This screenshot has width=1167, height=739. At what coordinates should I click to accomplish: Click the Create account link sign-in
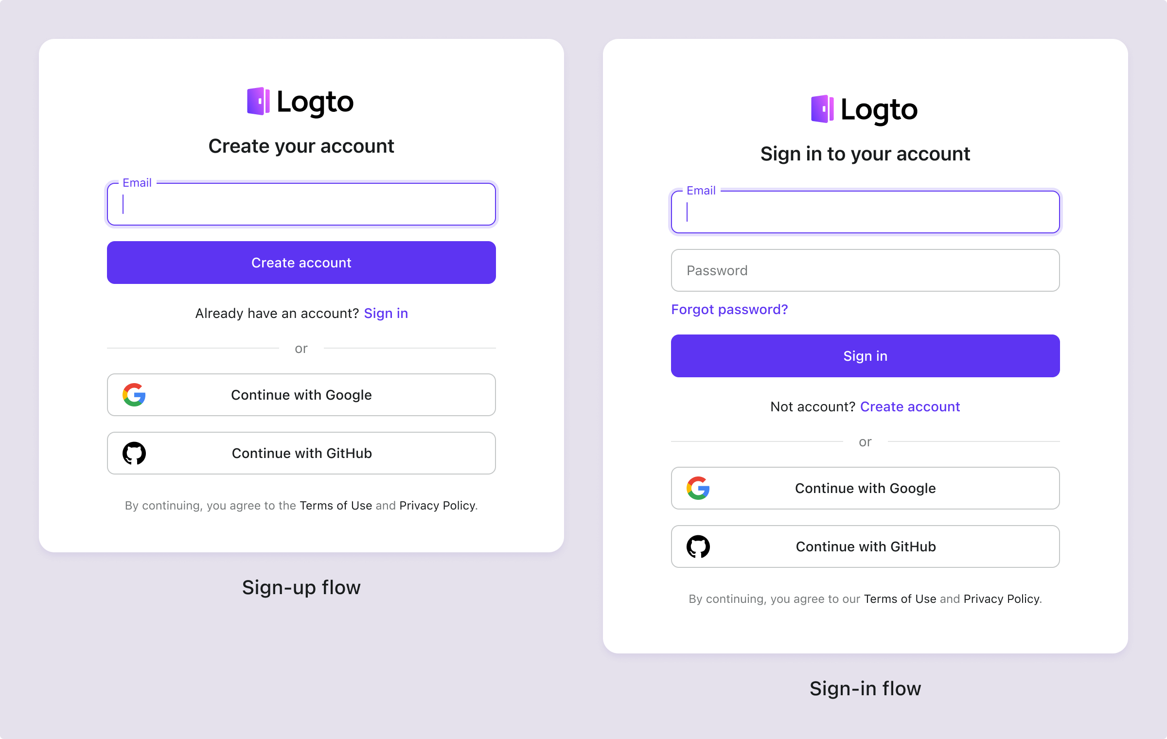910,405
